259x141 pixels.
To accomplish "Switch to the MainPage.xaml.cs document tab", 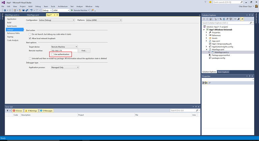I will [x=12, y=15].
